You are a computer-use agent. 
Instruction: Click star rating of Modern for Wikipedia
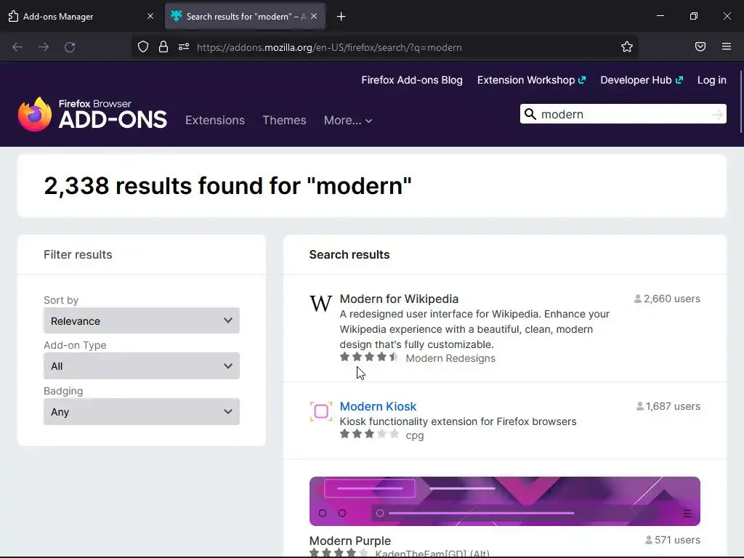(368, 357)
